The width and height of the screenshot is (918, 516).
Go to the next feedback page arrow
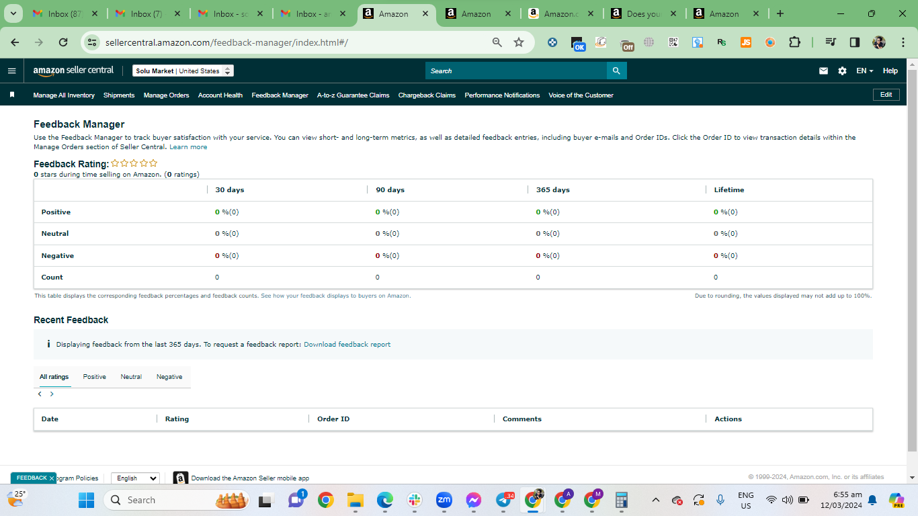[x=52, y=394]
